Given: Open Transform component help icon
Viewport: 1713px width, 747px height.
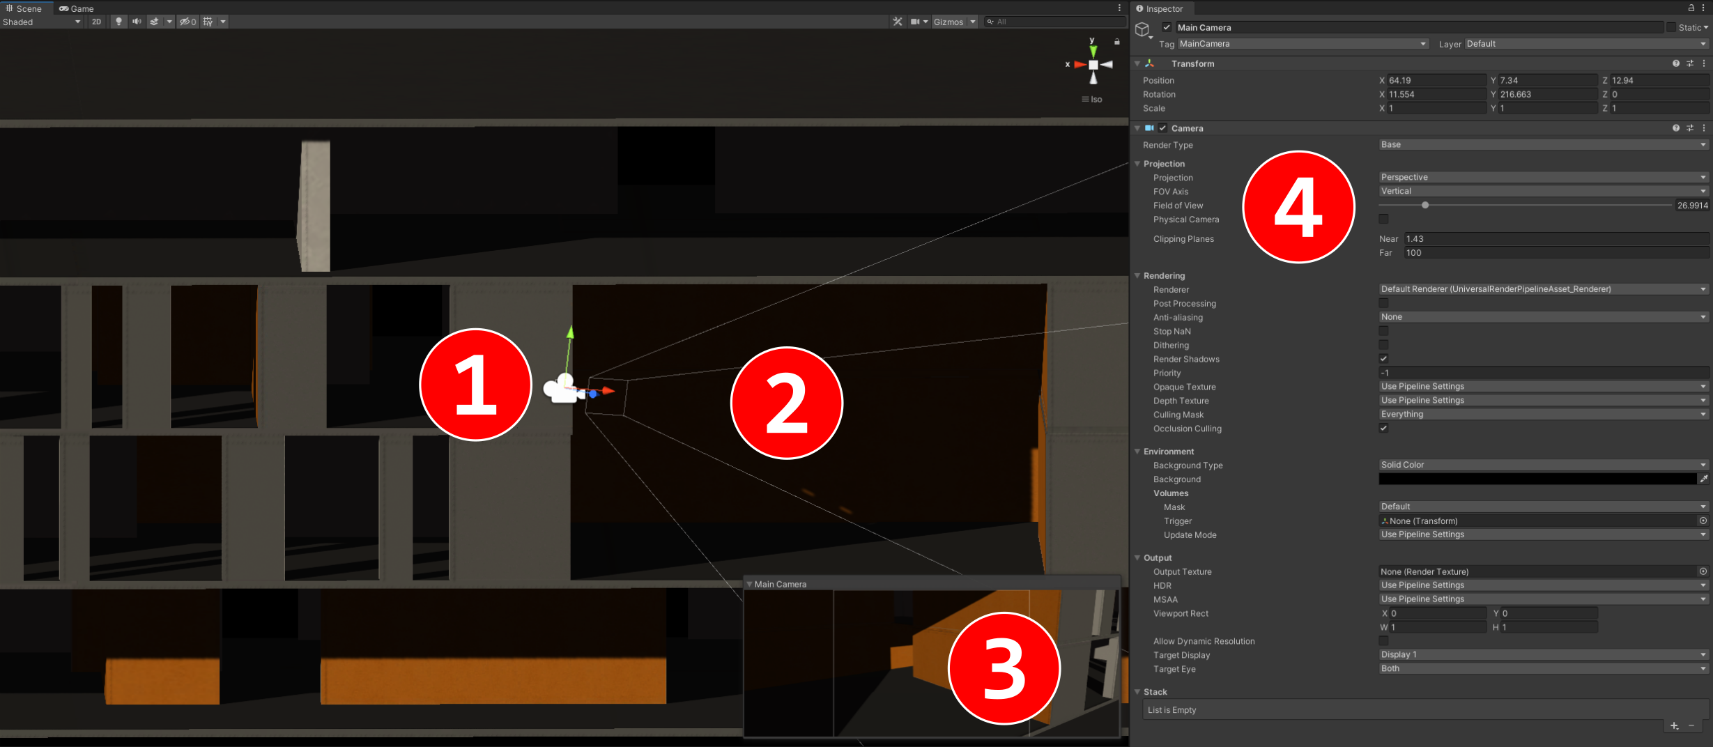Looking at the screenshot, I should pyautogui.click(x=1675, y=63).
